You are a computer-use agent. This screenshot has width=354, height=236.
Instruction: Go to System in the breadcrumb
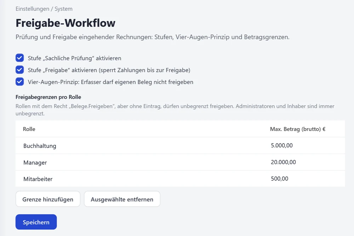63,9
